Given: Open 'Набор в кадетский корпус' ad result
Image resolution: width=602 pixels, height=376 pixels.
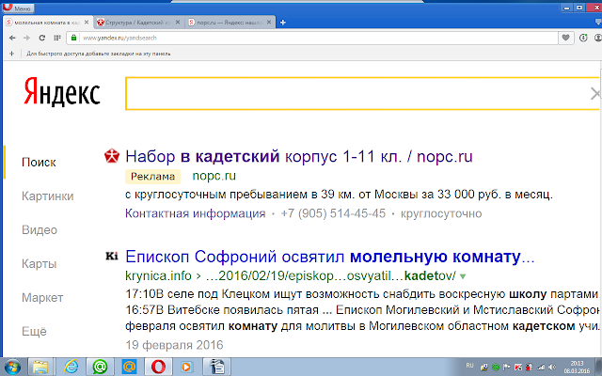Looking at the screenshot, I should click(299, 157).
